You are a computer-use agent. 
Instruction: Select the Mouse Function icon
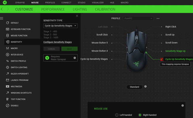[7, 35]
